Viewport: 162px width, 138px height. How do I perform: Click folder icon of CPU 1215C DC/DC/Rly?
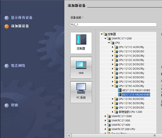pyautogui.click(x=116, y=103)
